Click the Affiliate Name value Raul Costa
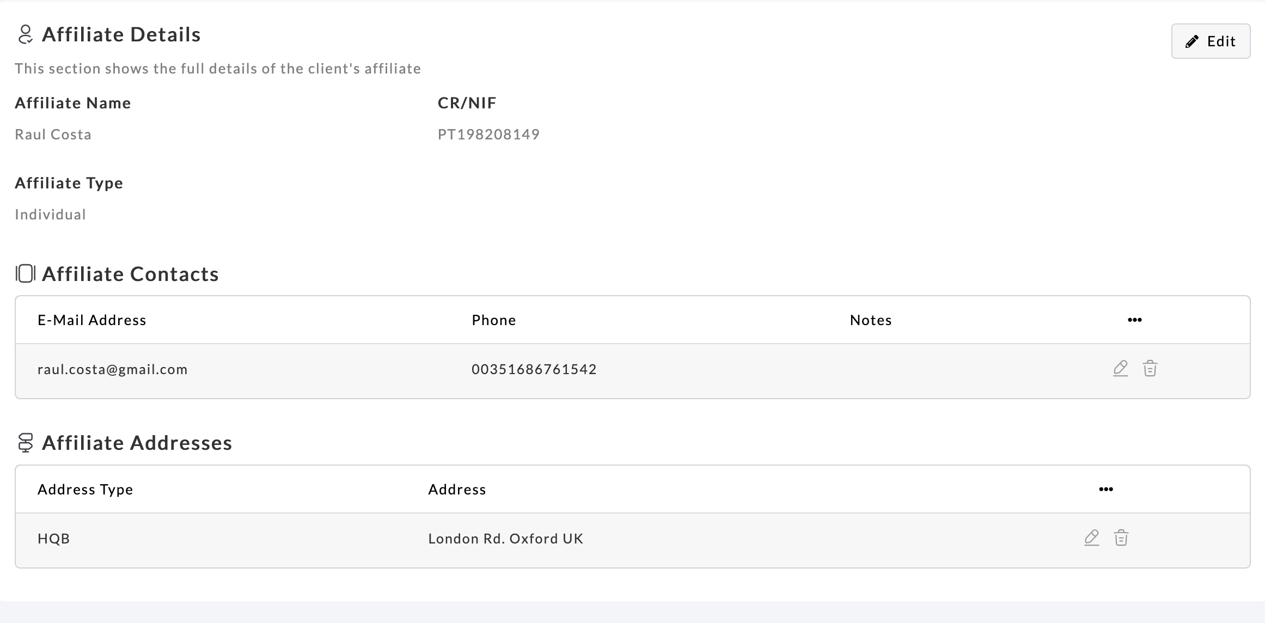The image size is (1265, 623). 53,135
